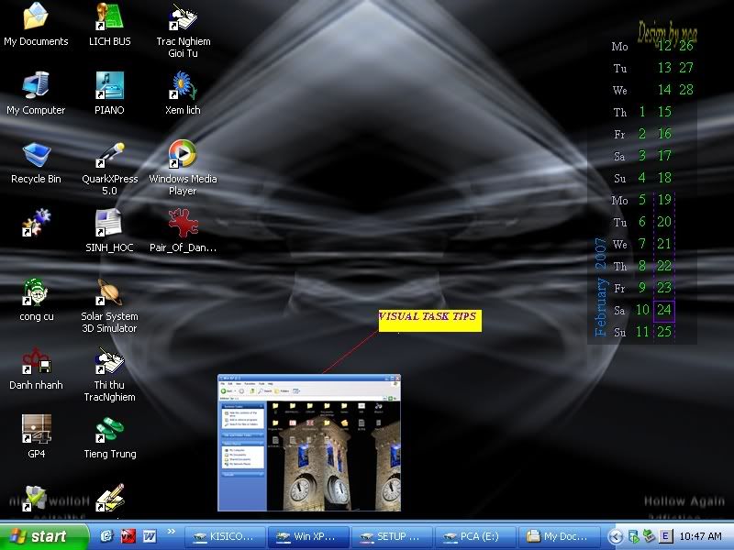The height and width of the screenshot is (550, 734).
Task: Show hidden system tray icons
Action: coord(616,536)
